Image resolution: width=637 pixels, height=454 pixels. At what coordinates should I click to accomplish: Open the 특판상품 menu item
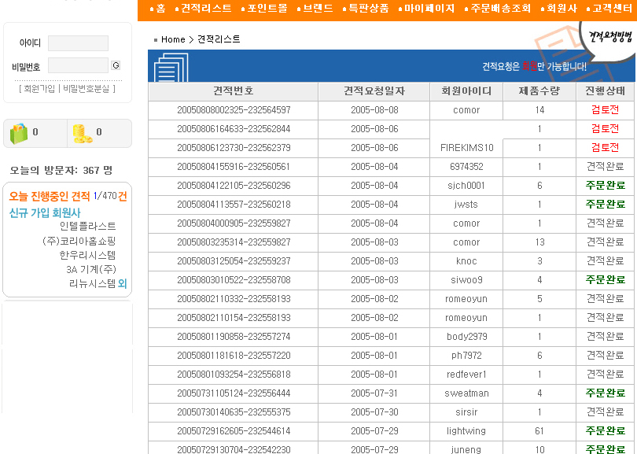tap(368, 9)
